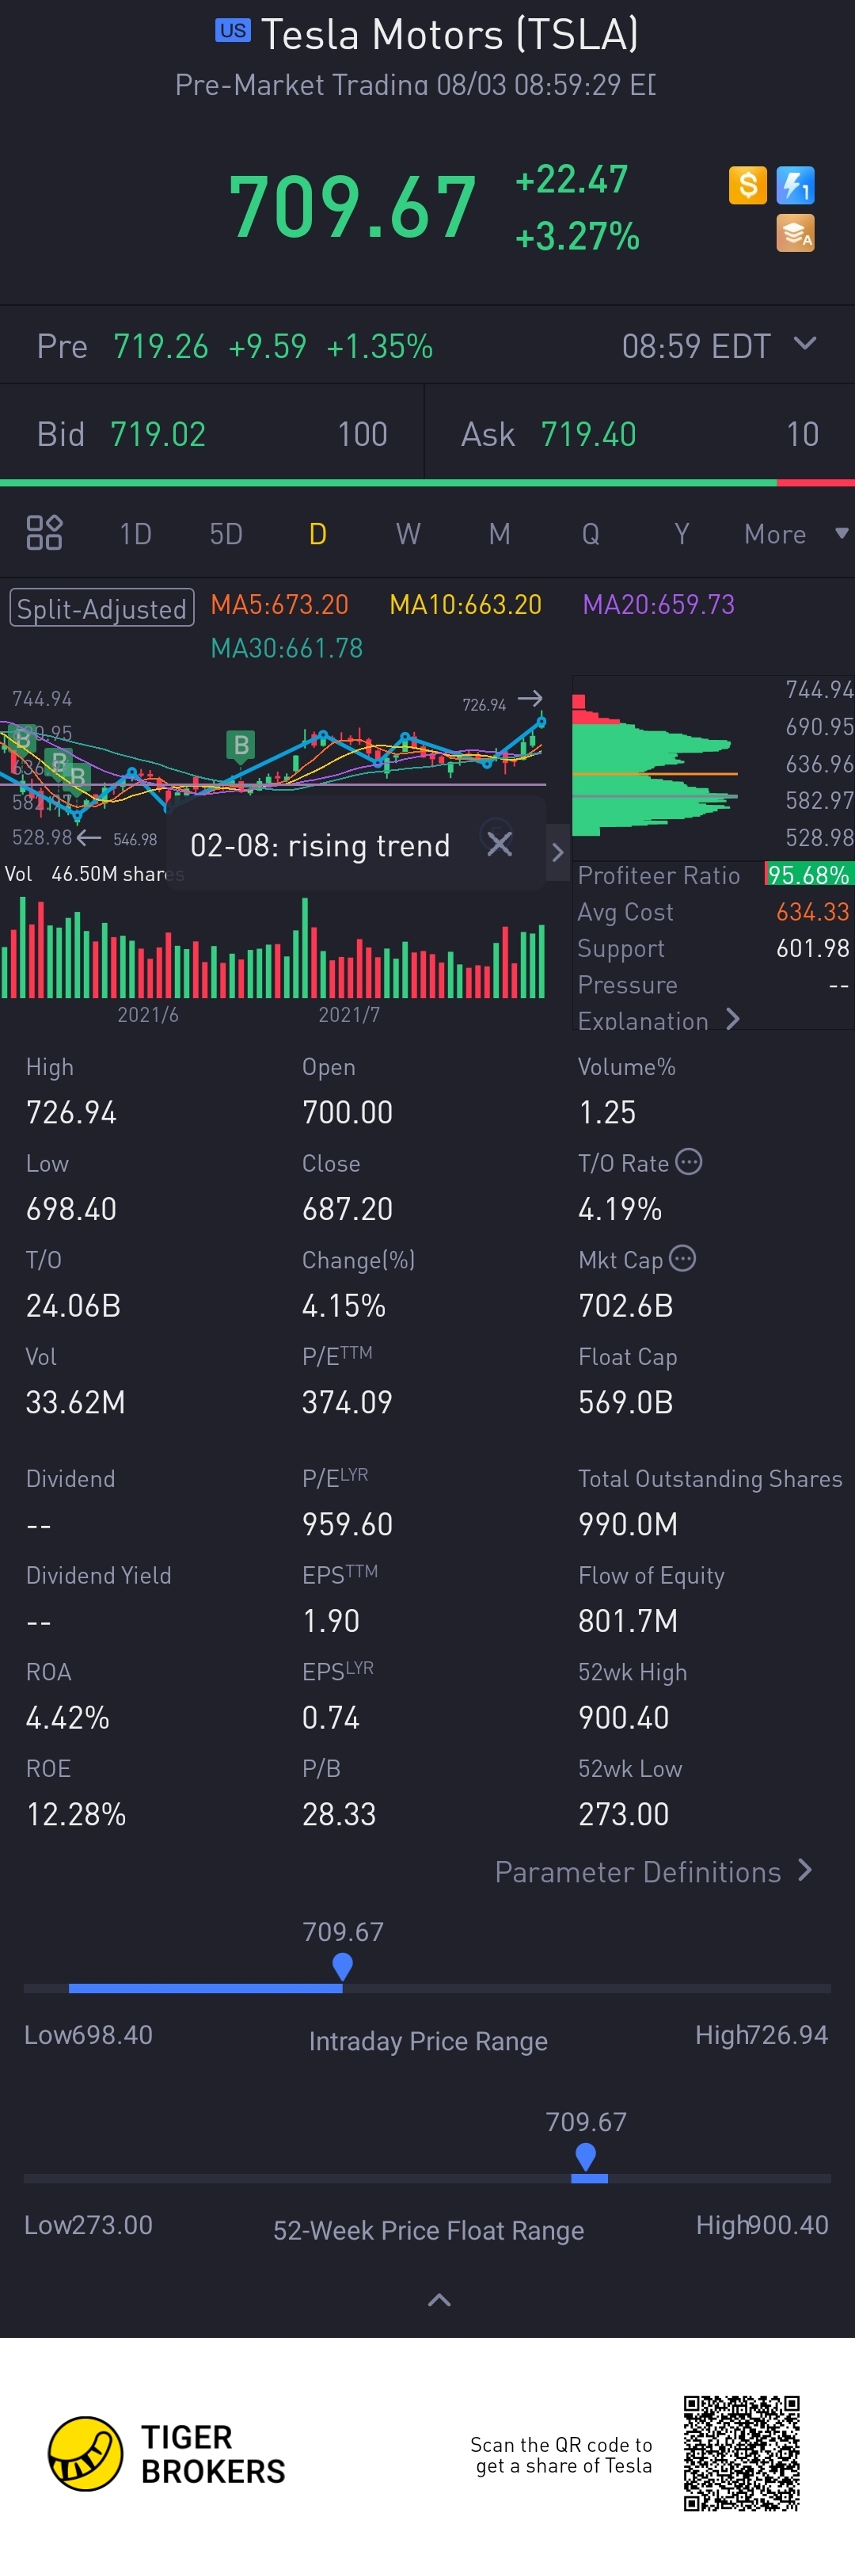The height and width of the screenshot is (2570, 855).
Task: Select the M monthly chart tab
Action: pyautogui.click(x=500, y=534)
